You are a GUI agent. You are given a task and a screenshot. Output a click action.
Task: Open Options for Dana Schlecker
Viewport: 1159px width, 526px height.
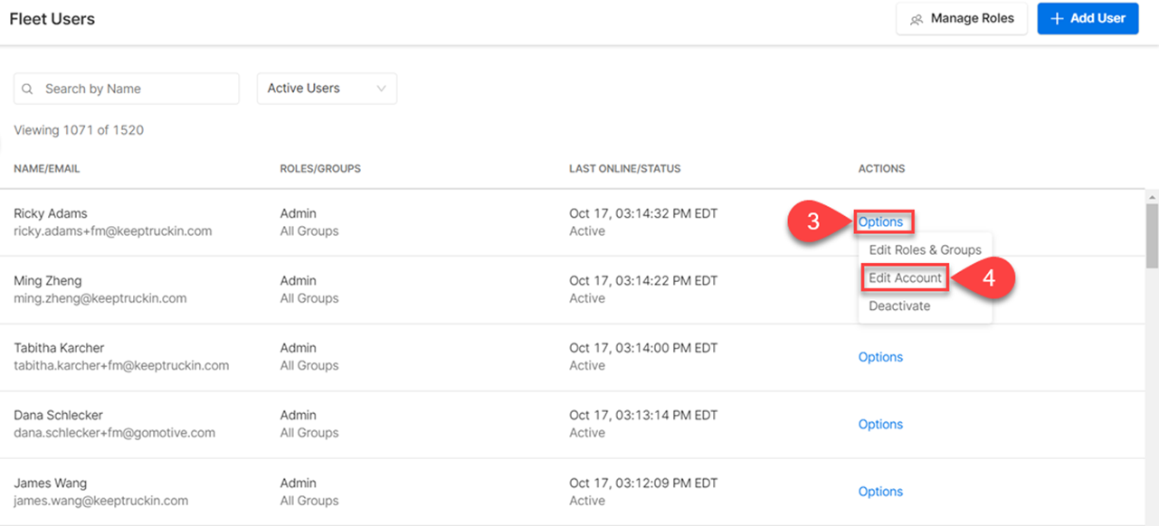click(x=880, y=424)
